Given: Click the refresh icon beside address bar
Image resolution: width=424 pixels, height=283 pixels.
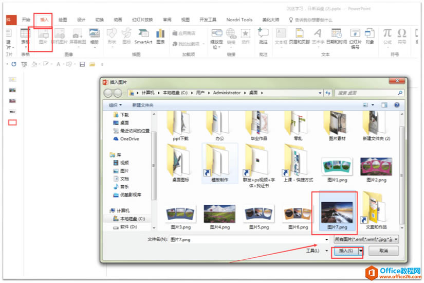Looking at the screenshot, I should coord(328,93).
